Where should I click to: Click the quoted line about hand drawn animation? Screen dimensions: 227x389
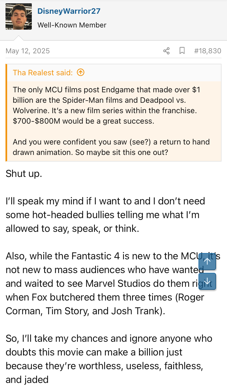click(x=111, y=147)
